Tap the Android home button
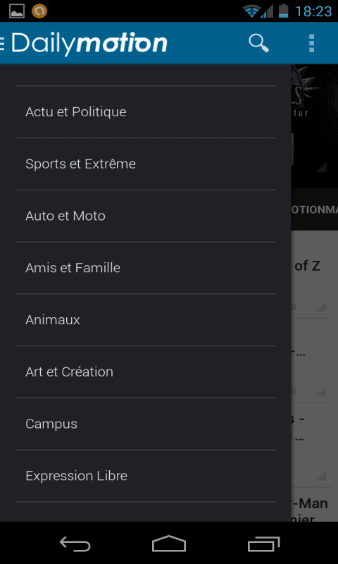Viewport: 338px width, 564px height. tap(169, 543)
